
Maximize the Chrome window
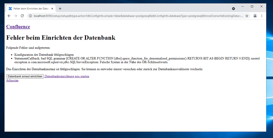(x=252, y=7)
